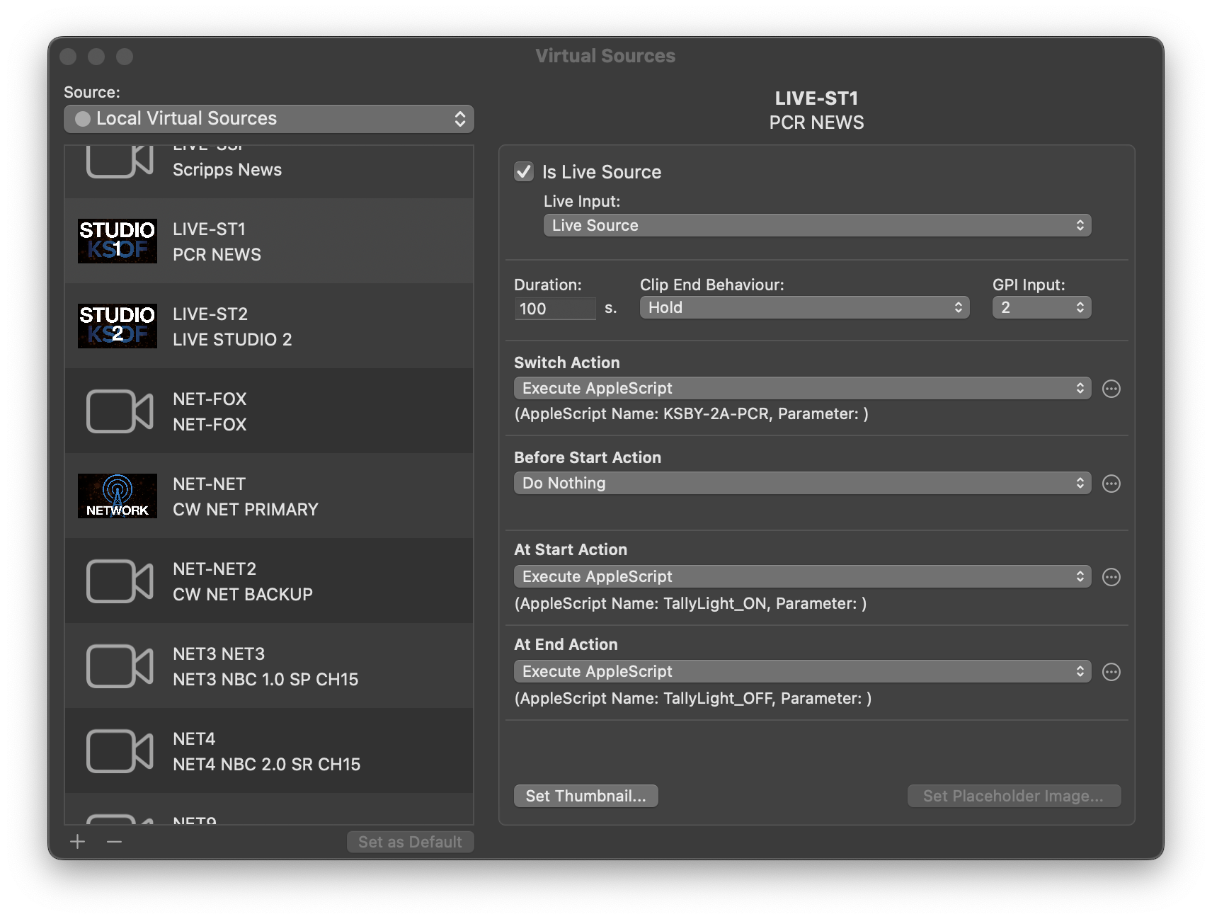Add a new virtual source with plus
Image resolution: width=1212 pixels, height=919 pixels.
tap(78, 841)
